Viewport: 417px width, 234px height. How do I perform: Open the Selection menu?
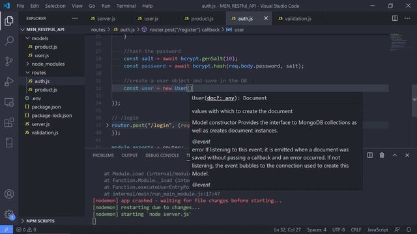pos(55,6)
